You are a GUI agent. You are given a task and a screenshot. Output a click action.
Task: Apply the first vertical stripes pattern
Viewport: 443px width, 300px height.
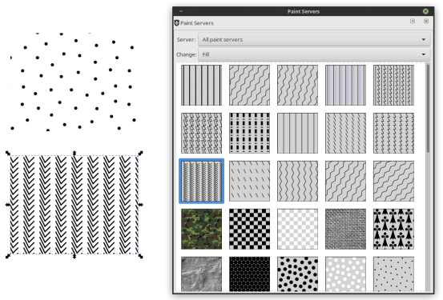click(201, 86)
